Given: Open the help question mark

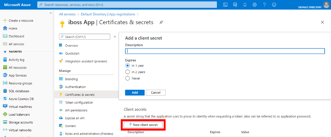Looking at the screenshot, I should click(x=264, y=5).
